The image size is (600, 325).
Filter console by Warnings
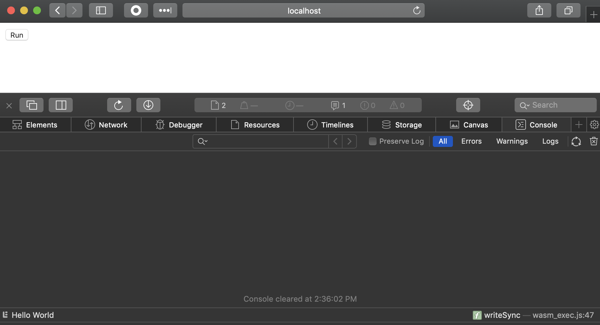pyautogui.click(x=512, y=141)
